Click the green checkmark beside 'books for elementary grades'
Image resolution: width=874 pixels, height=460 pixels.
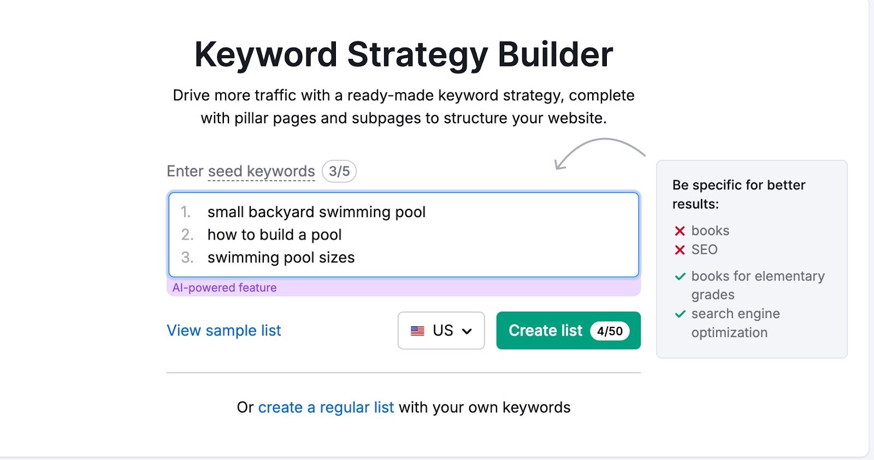pyautogui.click(x=680, y=276)
